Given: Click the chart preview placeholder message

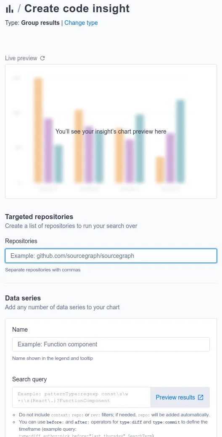Looking at the screenshot, I should (x=111, y=131).
